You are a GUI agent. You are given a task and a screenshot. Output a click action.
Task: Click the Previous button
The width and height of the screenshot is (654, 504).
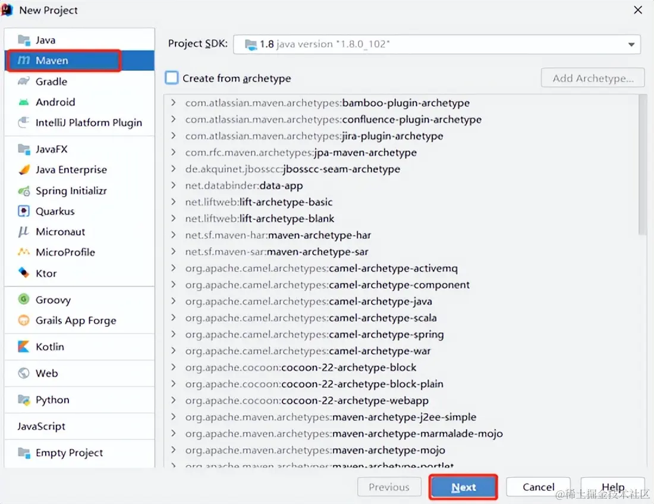point(389,487)
